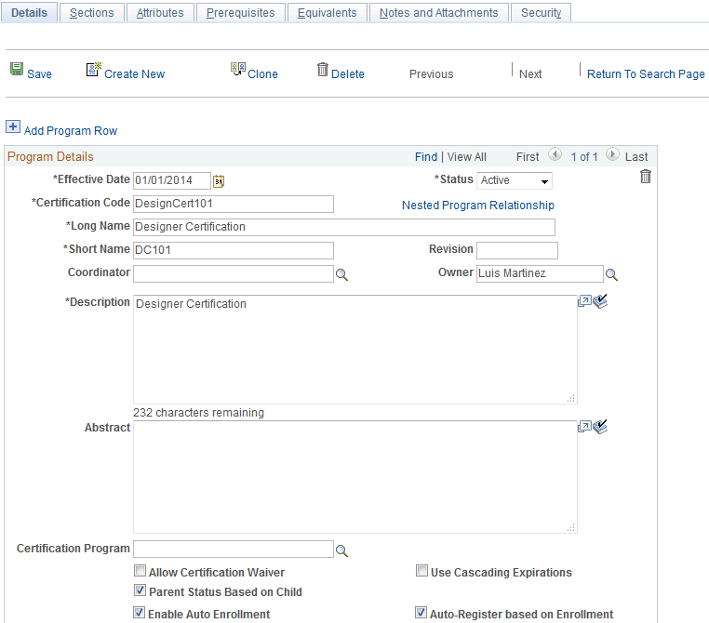Disable Enable Auto Enrollment checkbox
The image size is (709, 623).
point(140,613)
